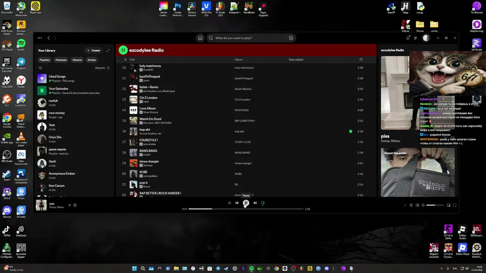Image resolution: width=486 pixels, height=273 pixels.
Task: Search within Your Library magnifier icon
Action: point(40,68)
